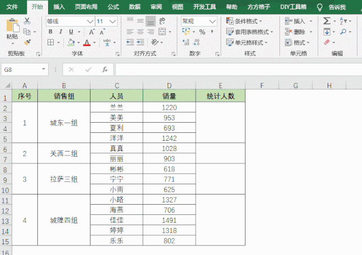Center text horizontally in cell
362x255 pixels.
(140, 32)
